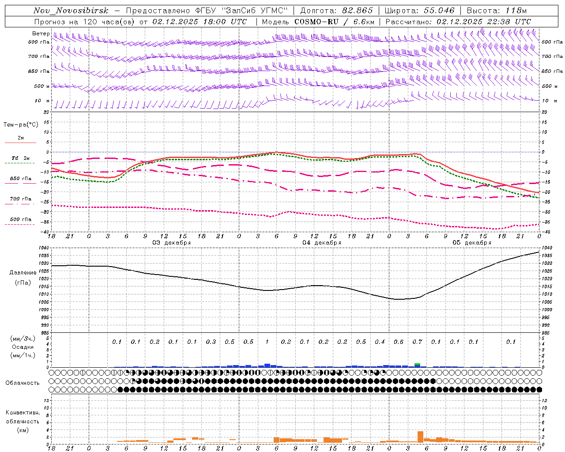Click the '(мм/3ч.)' precipitation unit label
565x452 pixels.
23,339
